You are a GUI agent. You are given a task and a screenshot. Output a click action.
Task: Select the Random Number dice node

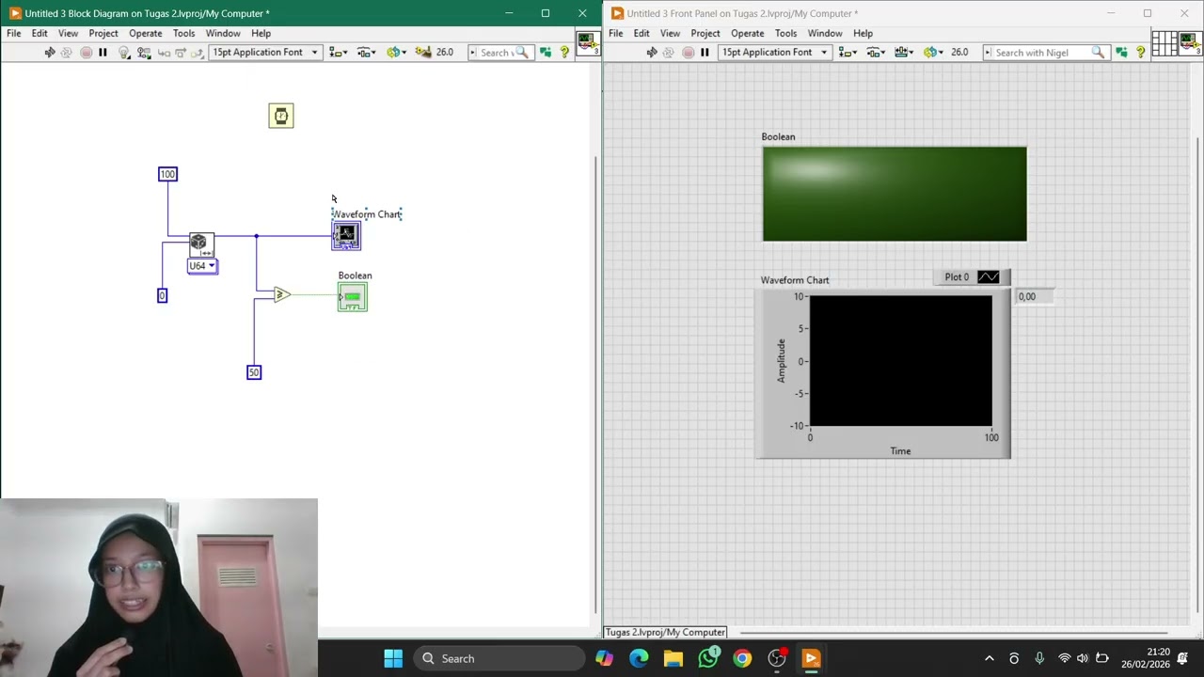click(x=200, y=244)
